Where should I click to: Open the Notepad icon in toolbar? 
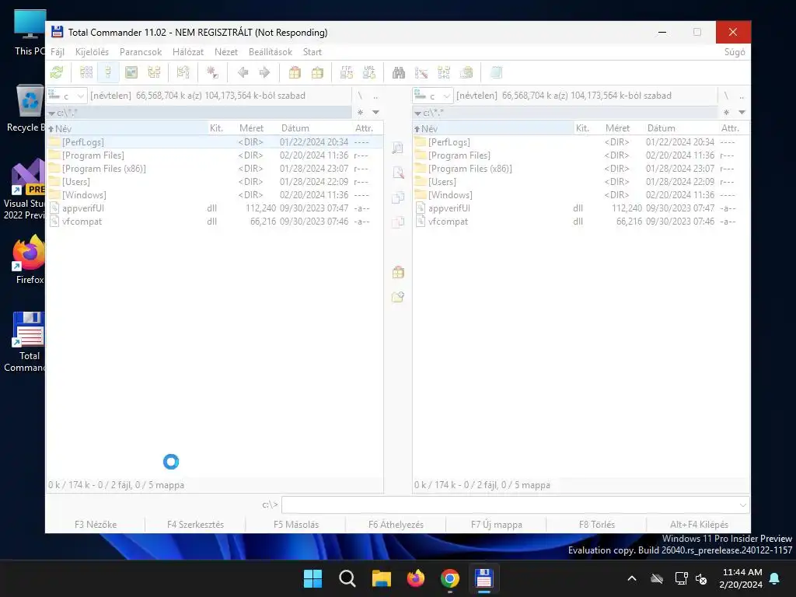[496, 72]
